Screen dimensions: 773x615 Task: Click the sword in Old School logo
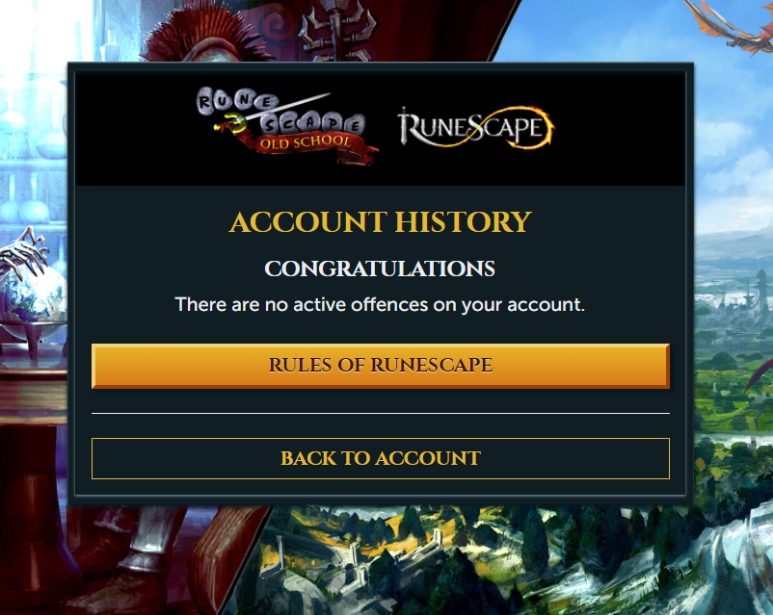(x=271, y=112)
